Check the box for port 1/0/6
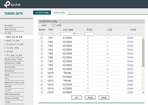148x105 pixels. (x=42, y=57)
